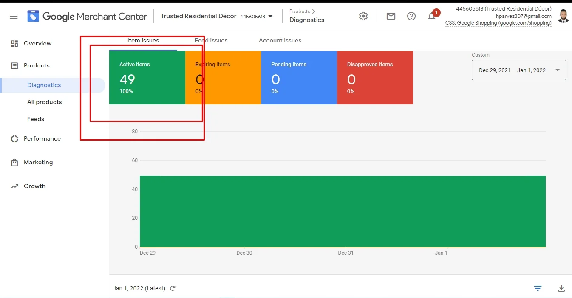The height and width of the screenshot is (298, 572).
Task: Click the filter icon
Action: point(538,288)
